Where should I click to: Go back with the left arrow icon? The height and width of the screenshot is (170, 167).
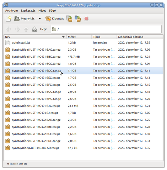(x=9, y=29)
